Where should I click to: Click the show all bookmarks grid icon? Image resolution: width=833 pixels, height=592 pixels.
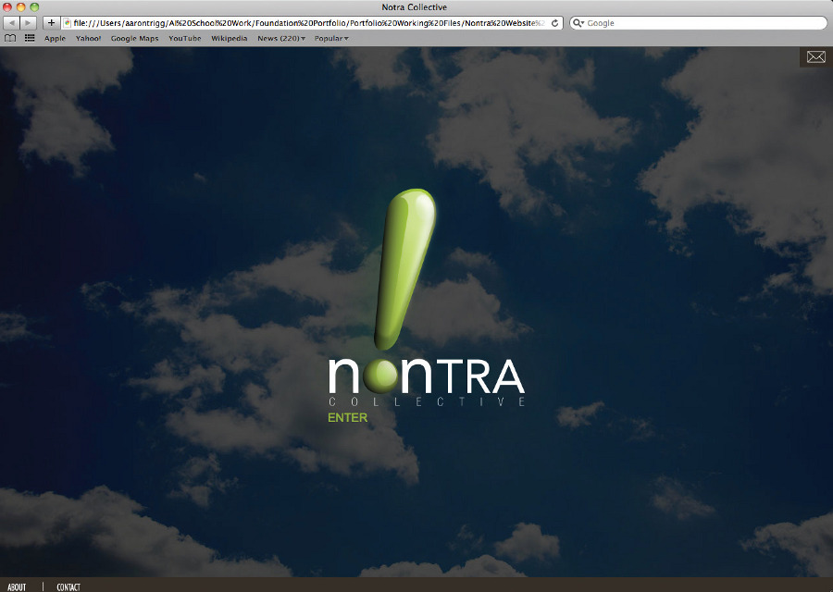[x=31, y=38]
